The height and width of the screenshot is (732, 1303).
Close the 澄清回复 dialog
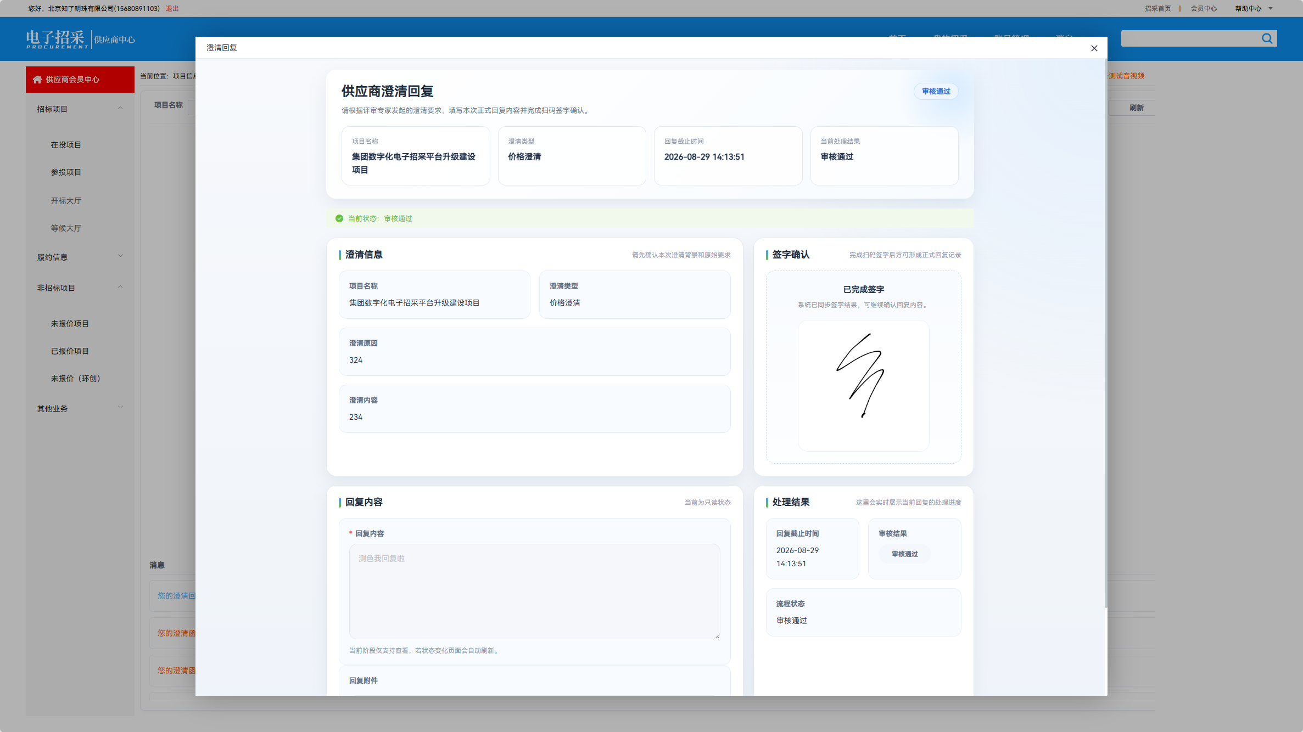pyautogui.click(x=1094, y=48)
